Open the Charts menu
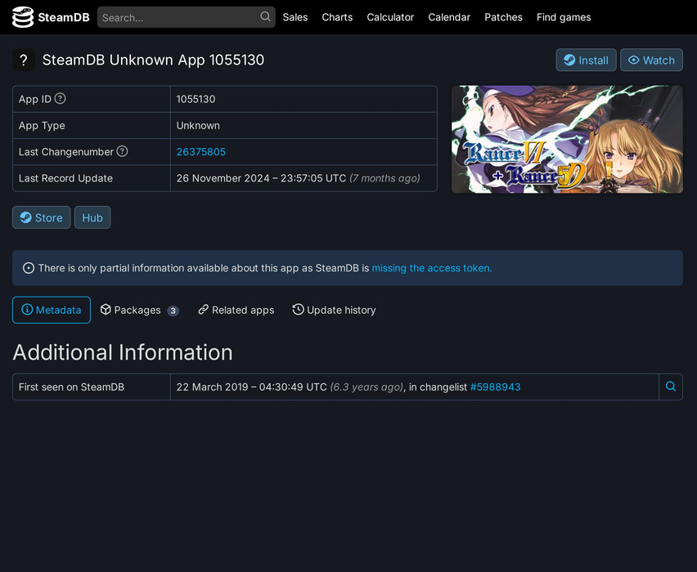 pyautogui.click(x=337, y=17)
